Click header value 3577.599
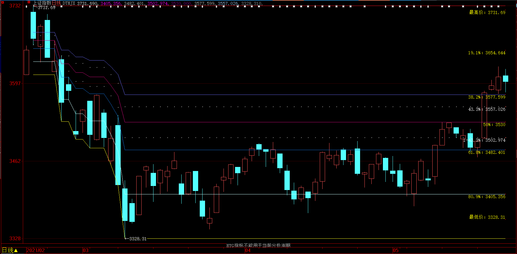Viewport: 517px width, 254px height. [205, 3]
